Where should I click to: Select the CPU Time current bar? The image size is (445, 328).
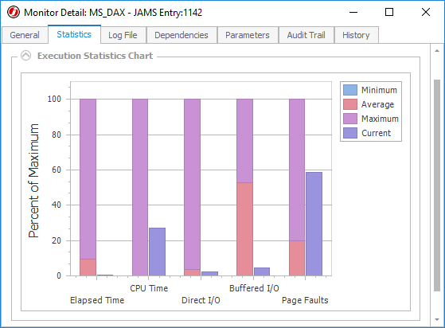(158, 252)
